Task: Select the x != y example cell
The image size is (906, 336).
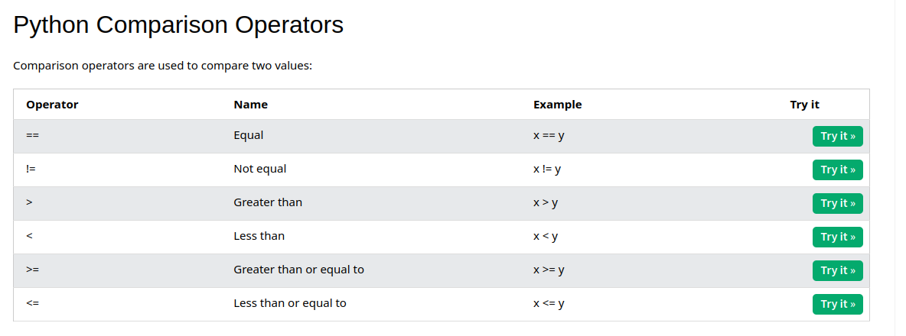Action: (x=547, y=169)
